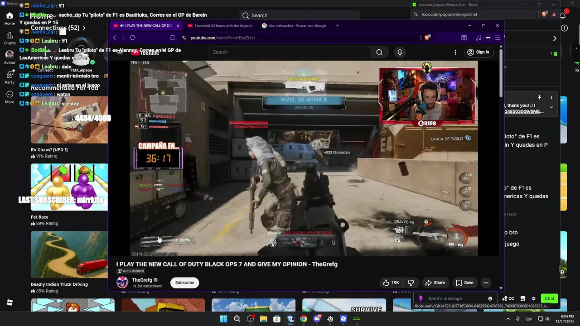Open Avatar in the Roblox sidebar
The width and height of the screenshot is (580, 326).
(x=10, y=58)
